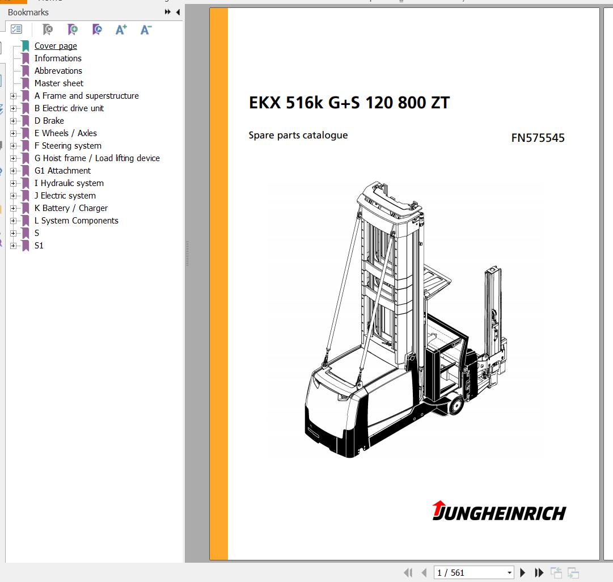The image size is (613, 582).
Task: Expand the Bookmarks panel double-arrow
Action: click(168, 12)
